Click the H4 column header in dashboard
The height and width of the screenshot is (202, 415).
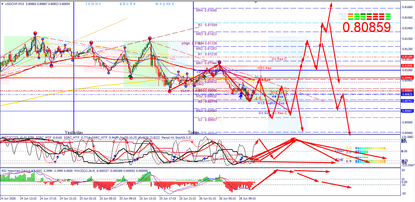(381, 11)
